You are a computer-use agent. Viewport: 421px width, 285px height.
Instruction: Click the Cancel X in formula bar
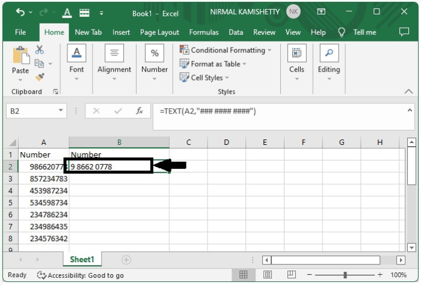pyautogui.click(x=96, y=111)
